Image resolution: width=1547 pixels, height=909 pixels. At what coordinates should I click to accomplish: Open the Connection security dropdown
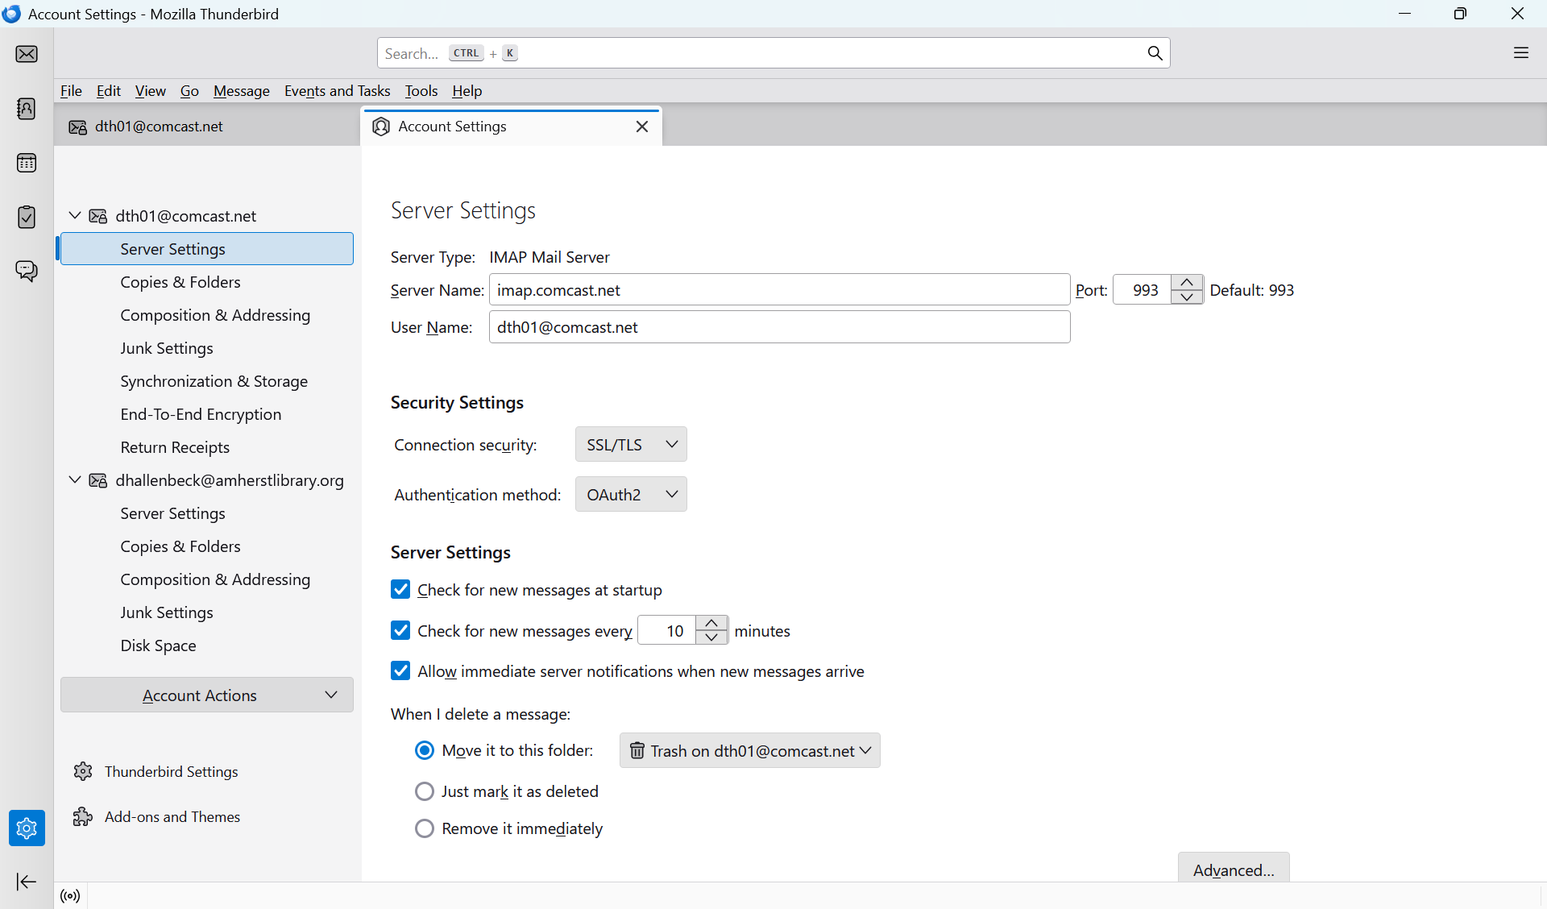point(631,444)
